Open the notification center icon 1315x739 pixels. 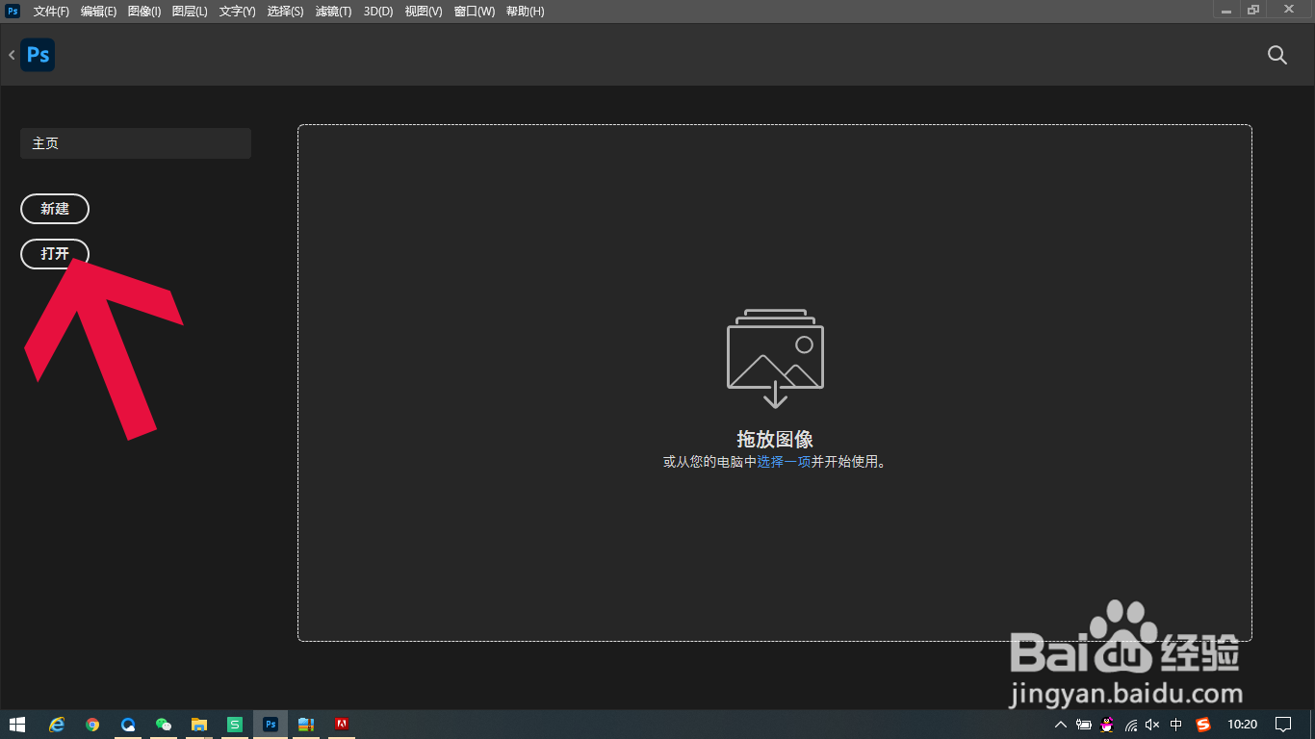coord(1282,725)
